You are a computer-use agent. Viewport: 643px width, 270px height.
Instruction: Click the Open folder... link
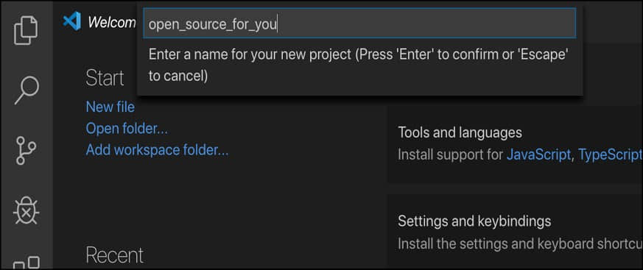click(127, 129)
